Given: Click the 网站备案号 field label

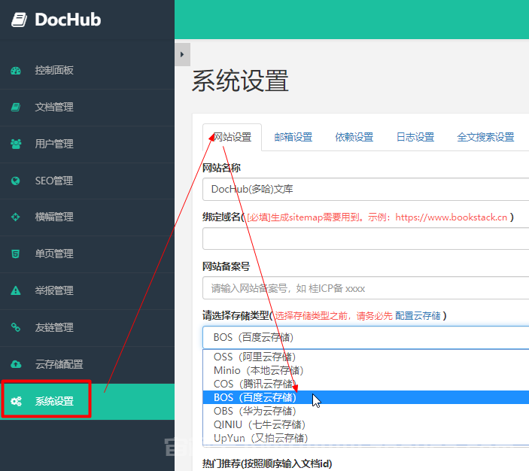Looking at the screenshot, I should click(226, 266).
